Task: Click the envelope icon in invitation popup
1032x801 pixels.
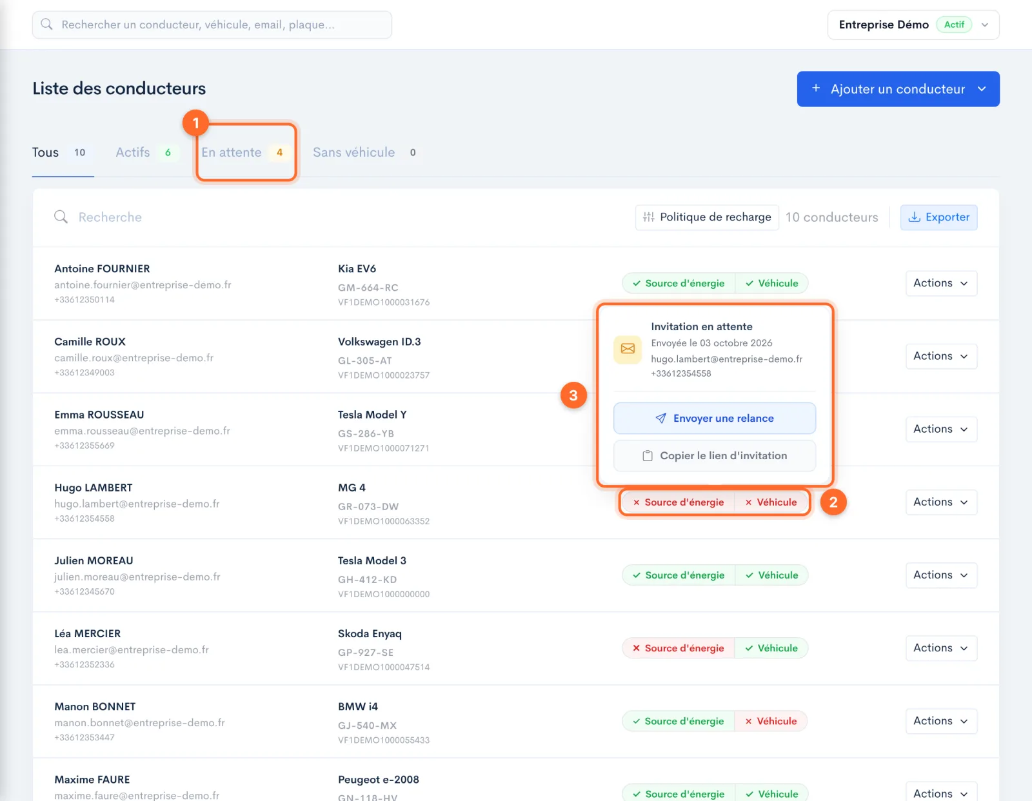Action: pyautogui.click(x=628, y=349)
